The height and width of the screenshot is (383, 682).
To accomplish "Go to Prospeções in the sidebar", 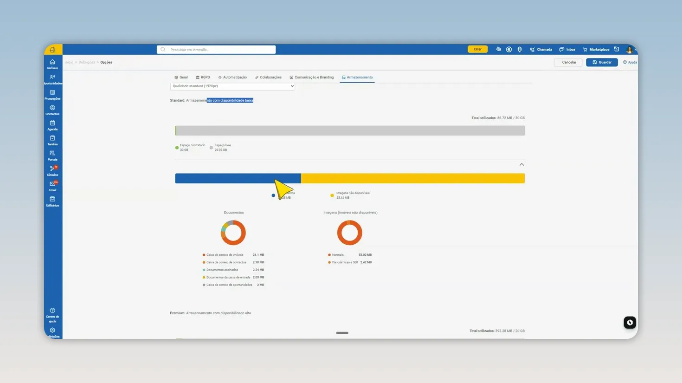I will [52, 95].
